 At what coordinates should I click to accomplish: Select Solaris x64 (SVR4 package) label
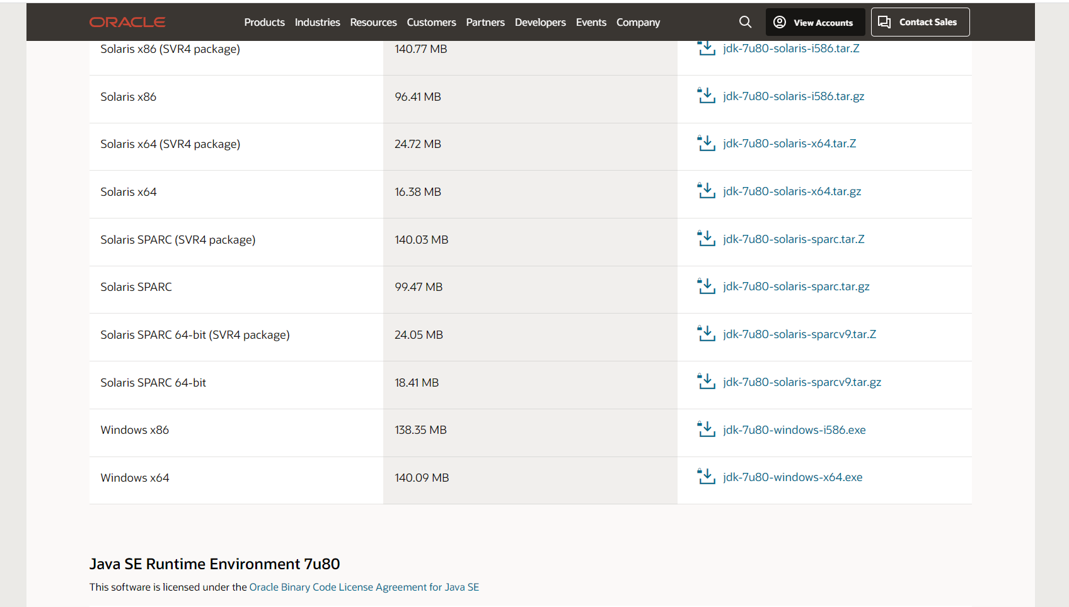pyautogui.click(x=170, y=144)
